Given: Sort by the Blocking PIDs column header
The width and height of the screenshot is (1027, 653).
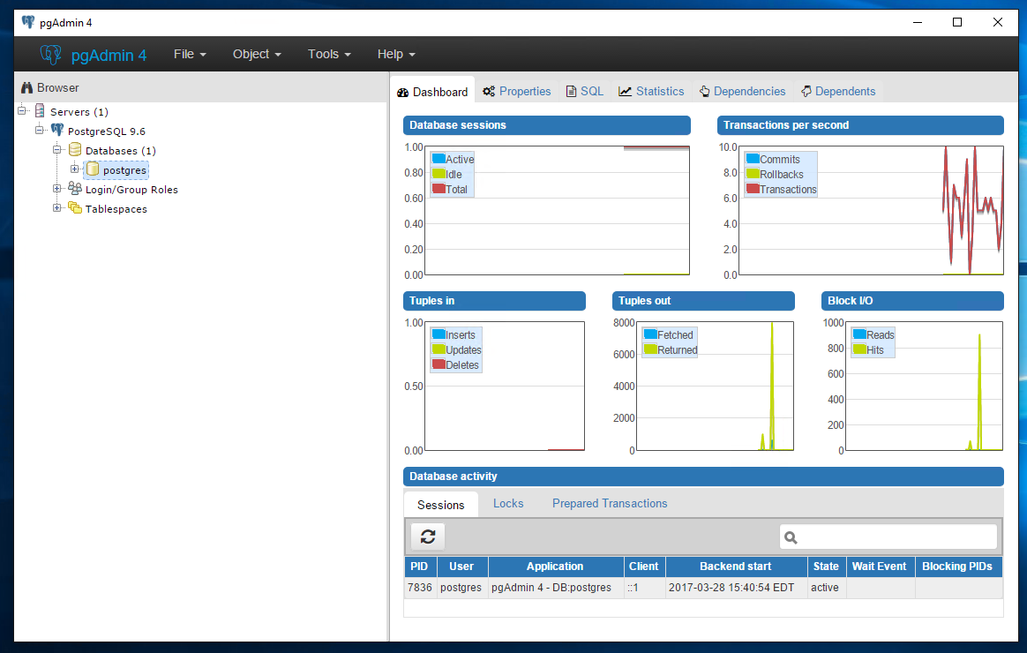Looking at the screenshot, I should click(958, 567).
